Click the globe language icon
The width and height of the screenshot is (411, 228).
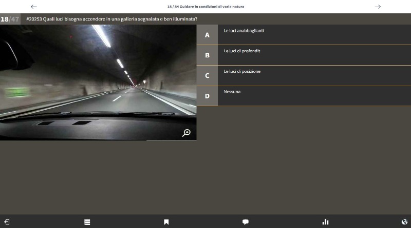click(x=404, y=222)
